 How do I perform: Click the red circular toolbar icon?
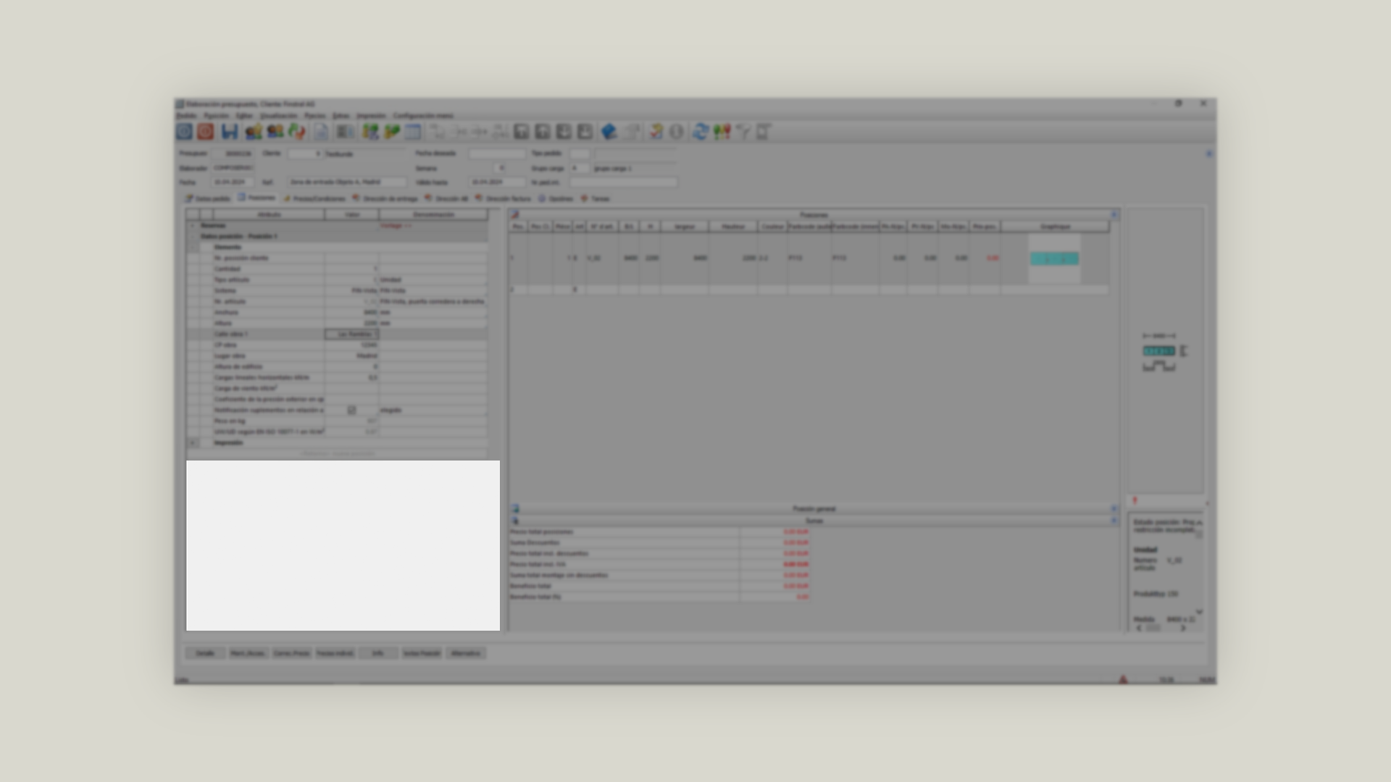pyautogui.click(x=206, y=132)
